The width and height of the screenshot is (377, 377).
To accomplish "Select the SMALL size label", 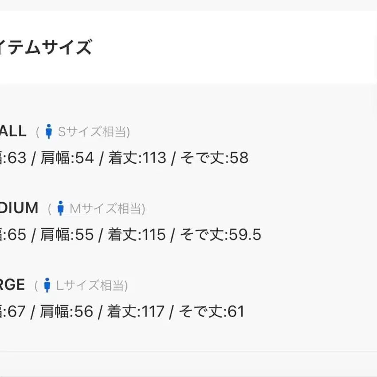I will coord(13,131).
